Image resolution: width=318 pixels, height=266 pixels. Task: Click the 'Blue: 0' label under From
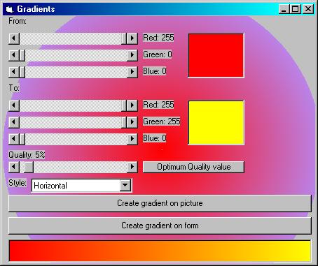155,71
